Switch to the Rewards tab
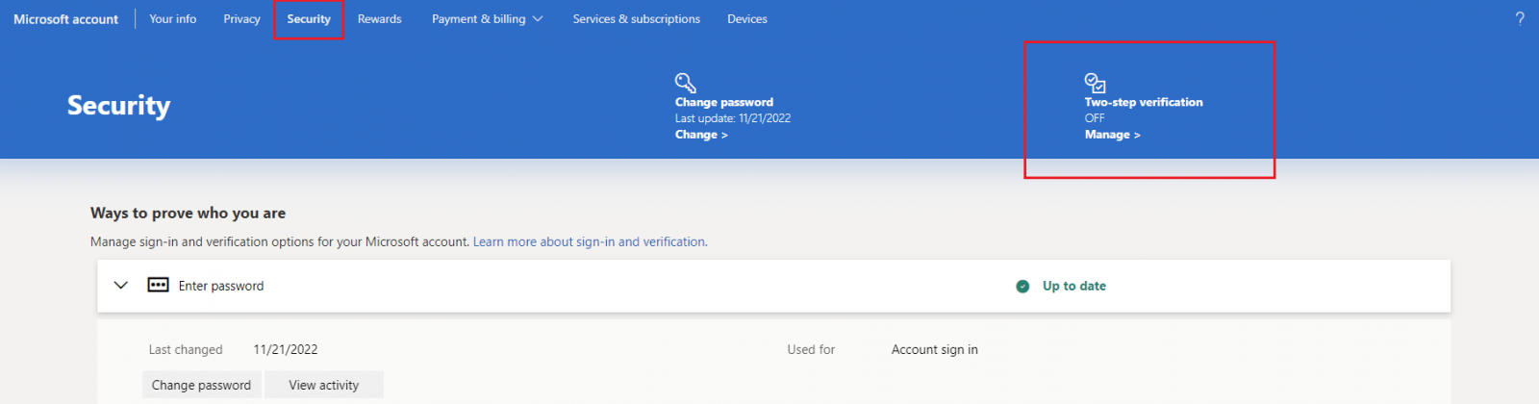Screen dimensions: 1539x404 pyautogui.click(x=380, y=19)
